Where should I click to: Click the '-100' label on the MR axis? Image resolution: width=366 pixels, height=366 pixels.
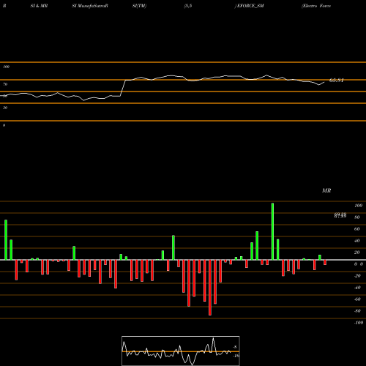pos(359,323)
